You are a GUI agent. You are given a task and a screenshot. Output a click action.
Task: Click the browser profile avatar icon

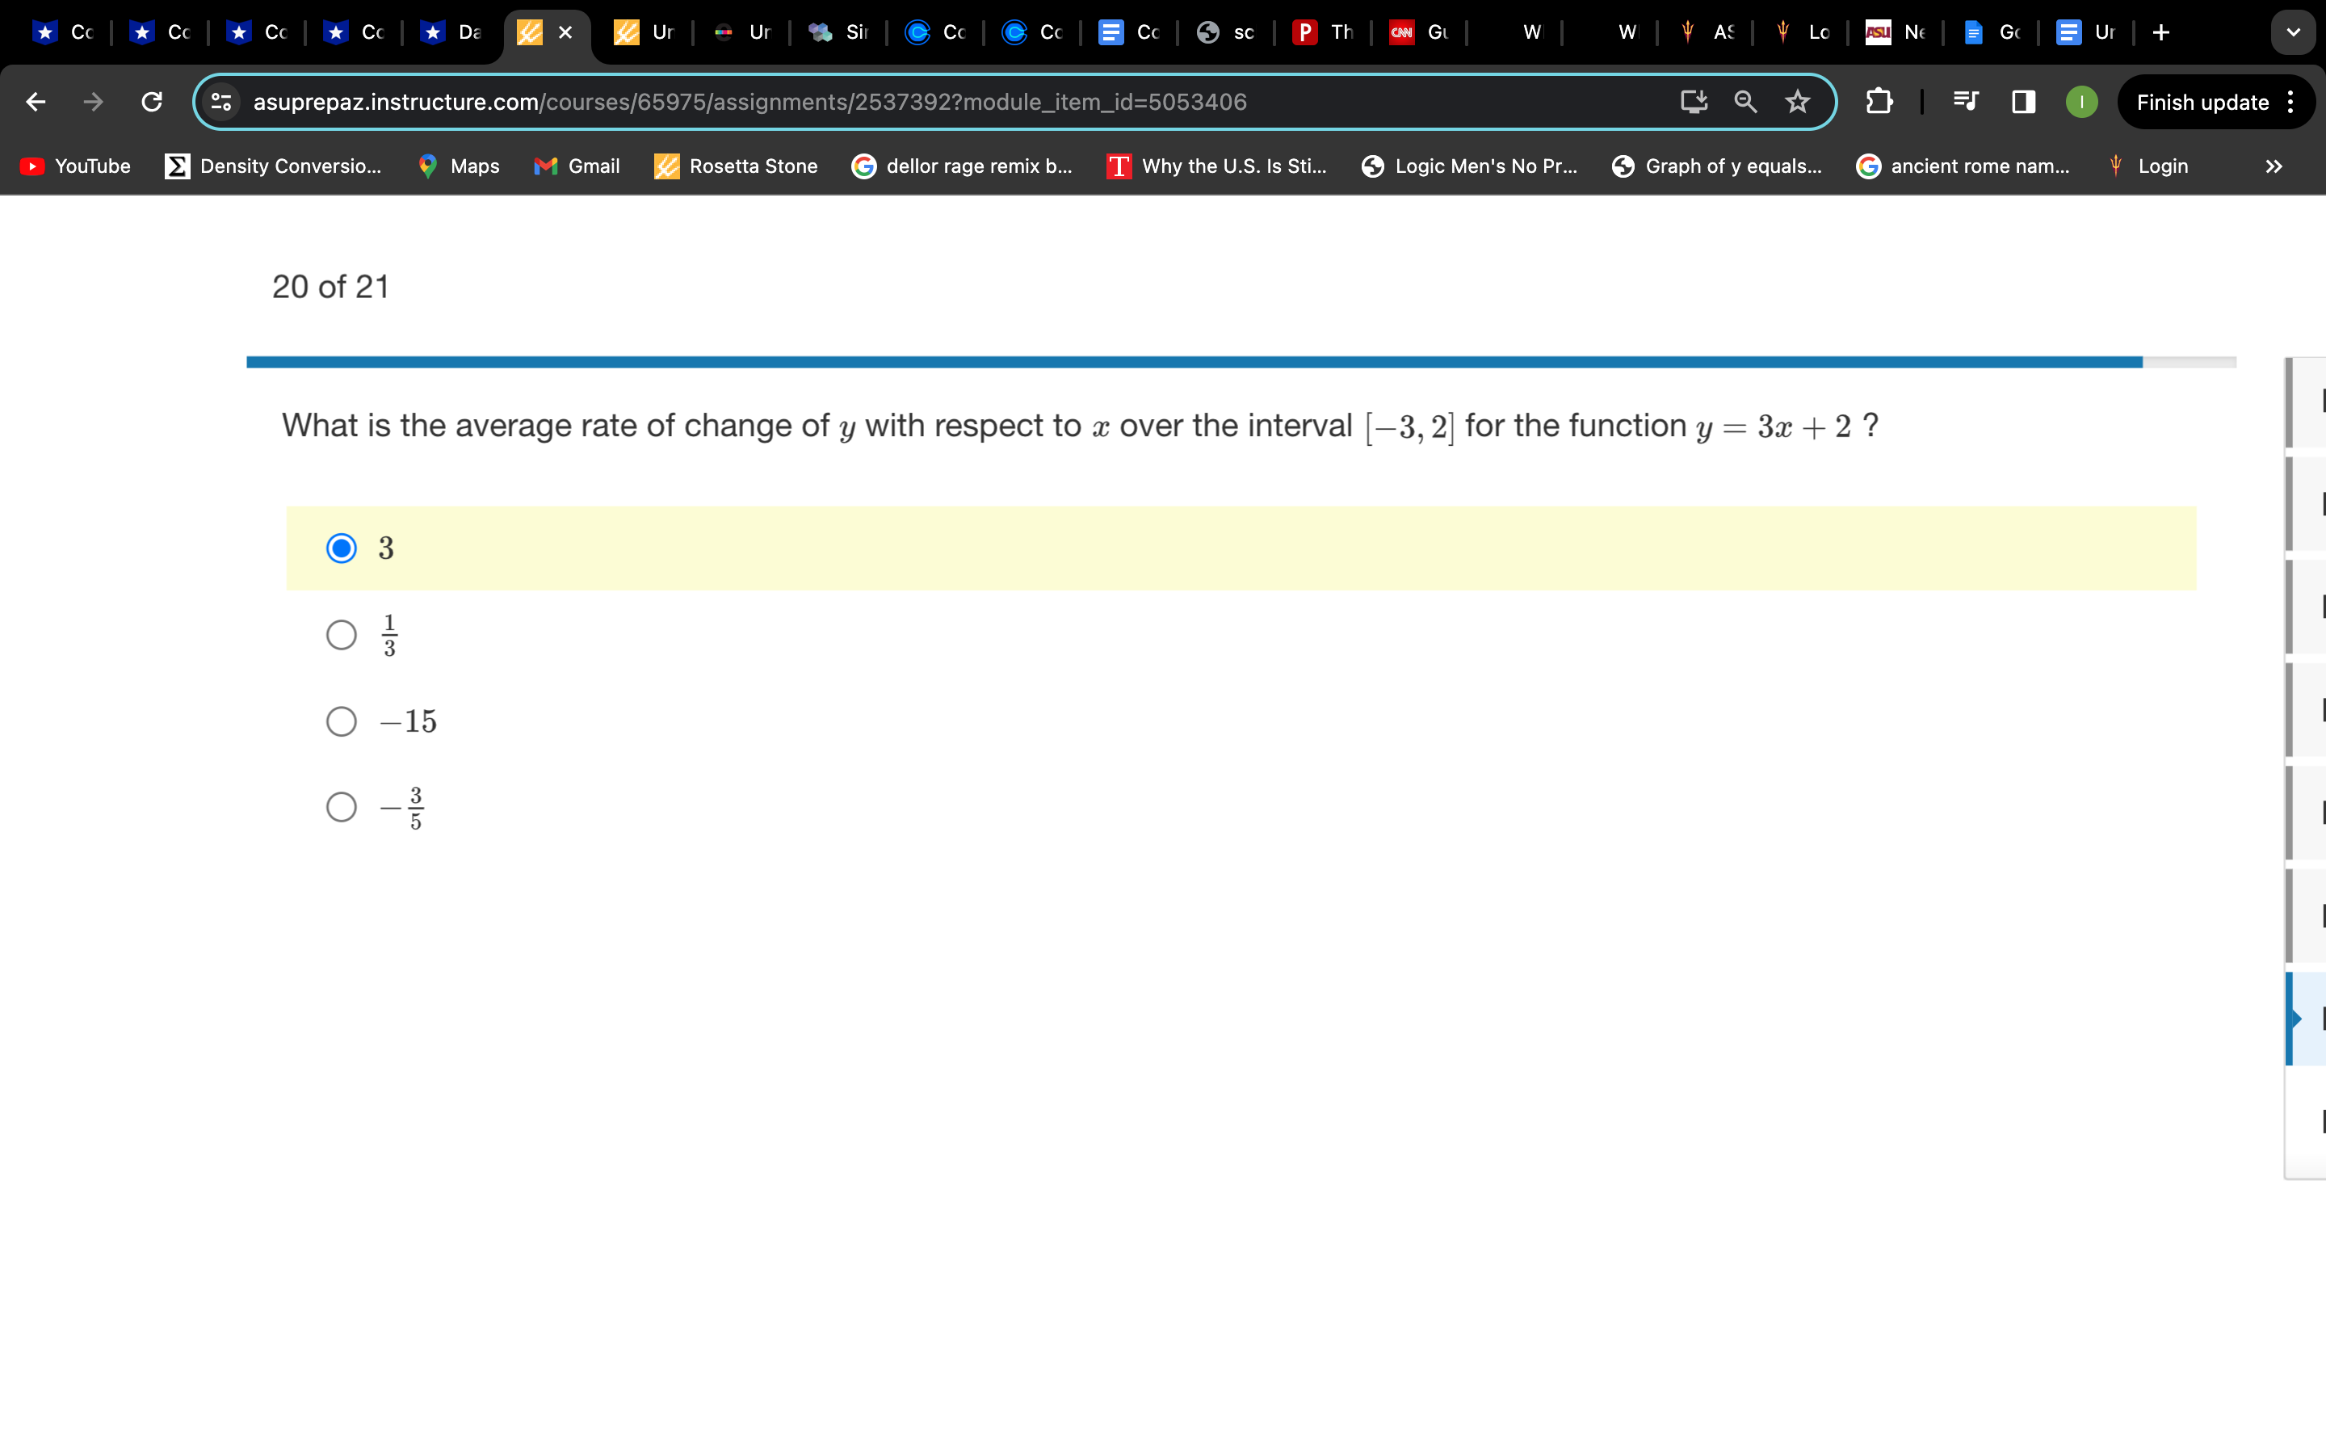(x=2083, y=100)
